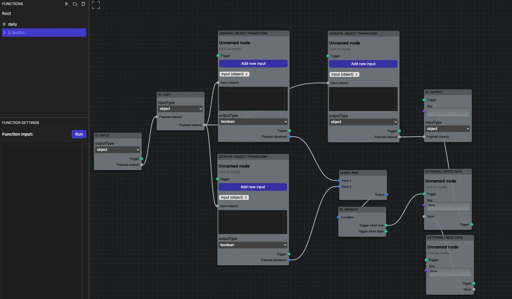Click the Value input port of WRITE DATA node
The width and height of the screenshot is (512, 299).
click(424, 216)
